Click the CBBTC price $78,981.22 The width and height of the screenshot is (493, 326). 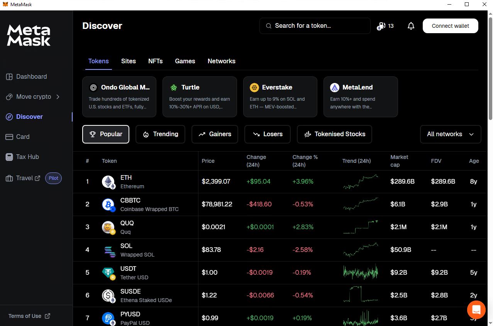pyautogui.click(x=217, y=204)
